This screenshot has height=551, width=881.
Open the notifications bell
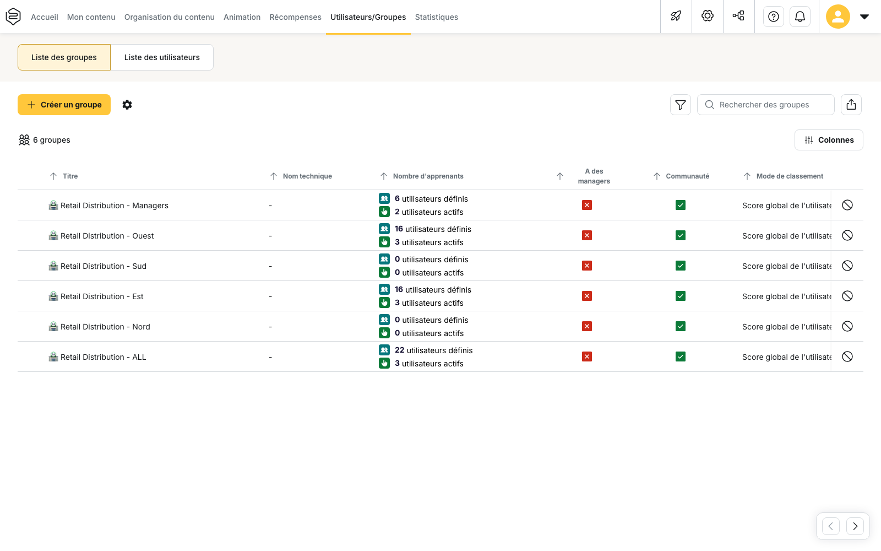800,17
